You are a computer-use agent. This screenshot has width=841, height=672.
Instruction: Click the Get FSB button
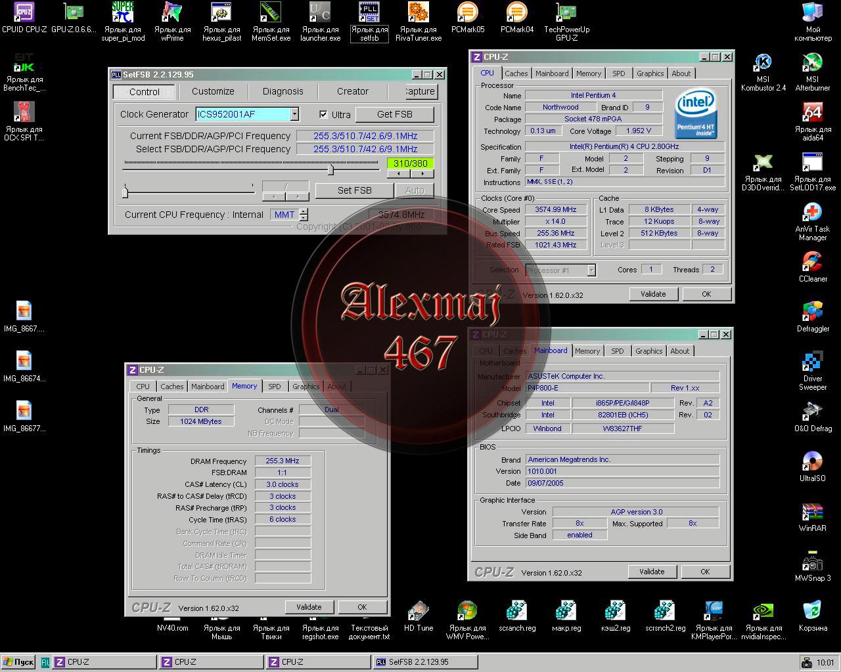[x=395, y=114]
